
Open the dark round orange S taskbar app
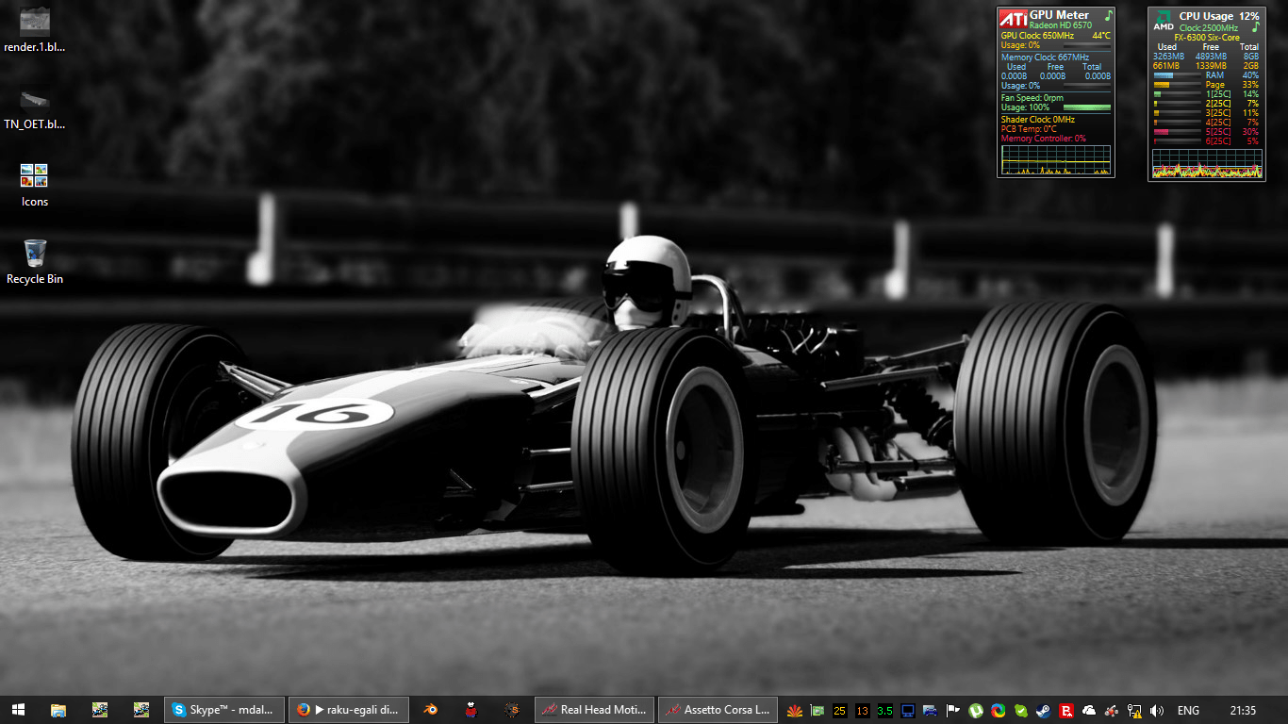tap(512, 710)
